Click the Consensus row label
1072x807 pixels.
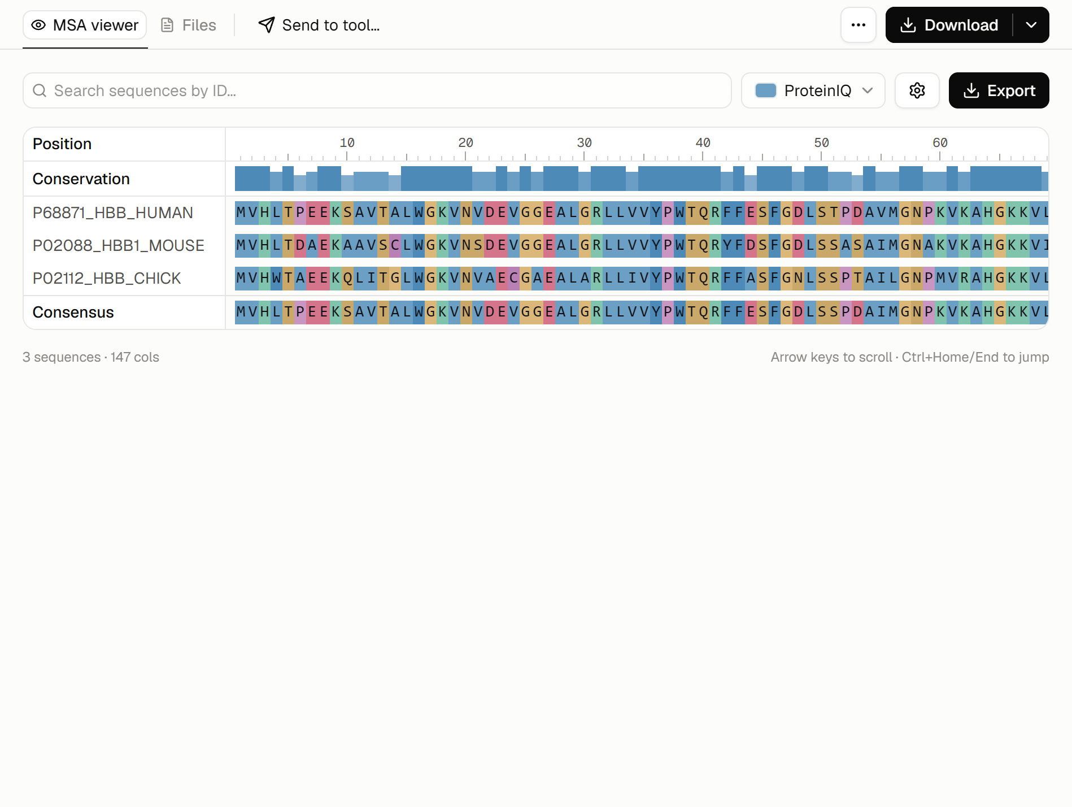(73, 312)
